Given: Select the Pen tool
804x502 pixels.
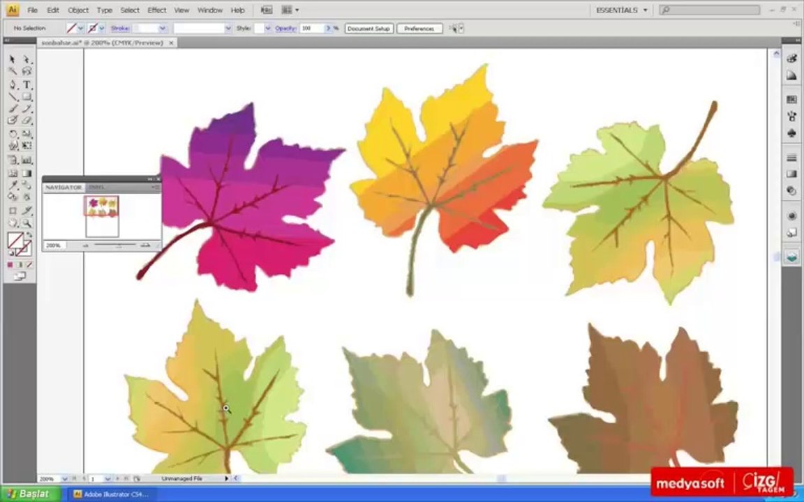Looking at the screenshot, I should [13, 85].
